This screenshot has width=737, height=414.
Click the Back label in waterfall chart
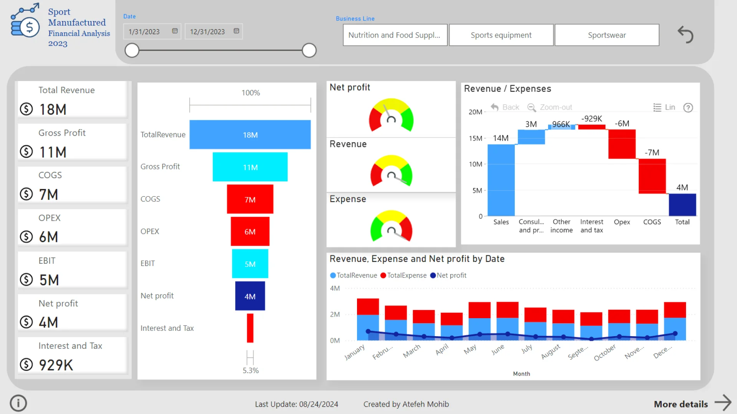511,107
